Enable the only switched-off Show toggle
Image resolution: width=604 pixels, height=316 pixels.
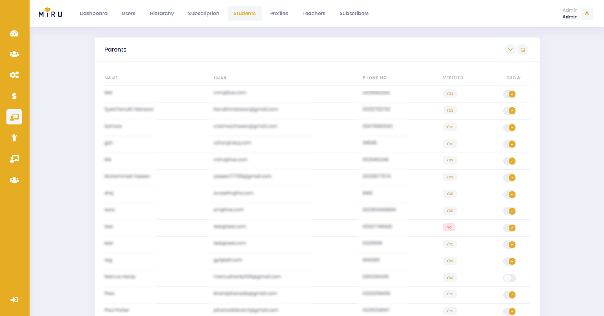click(509, 278)
